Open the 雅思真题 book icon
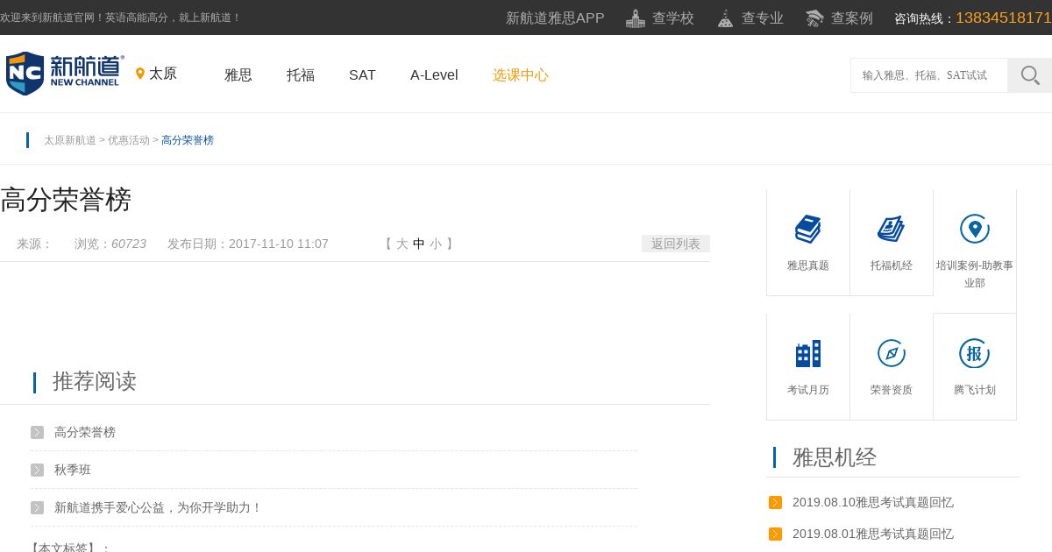Image resolution: width=1052 pixels, height=552 pixels. tap(808, 230)
